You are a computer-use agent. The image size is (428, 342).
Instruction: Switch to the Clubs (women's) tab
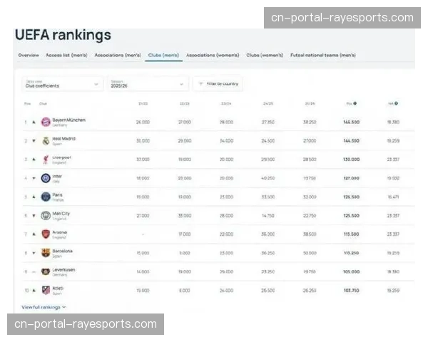(265, 55)
